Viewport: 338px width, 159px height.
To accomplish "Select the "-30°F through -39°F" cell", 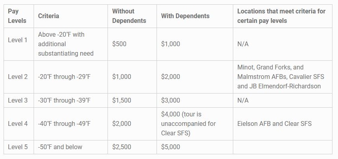I will point(64,100).
